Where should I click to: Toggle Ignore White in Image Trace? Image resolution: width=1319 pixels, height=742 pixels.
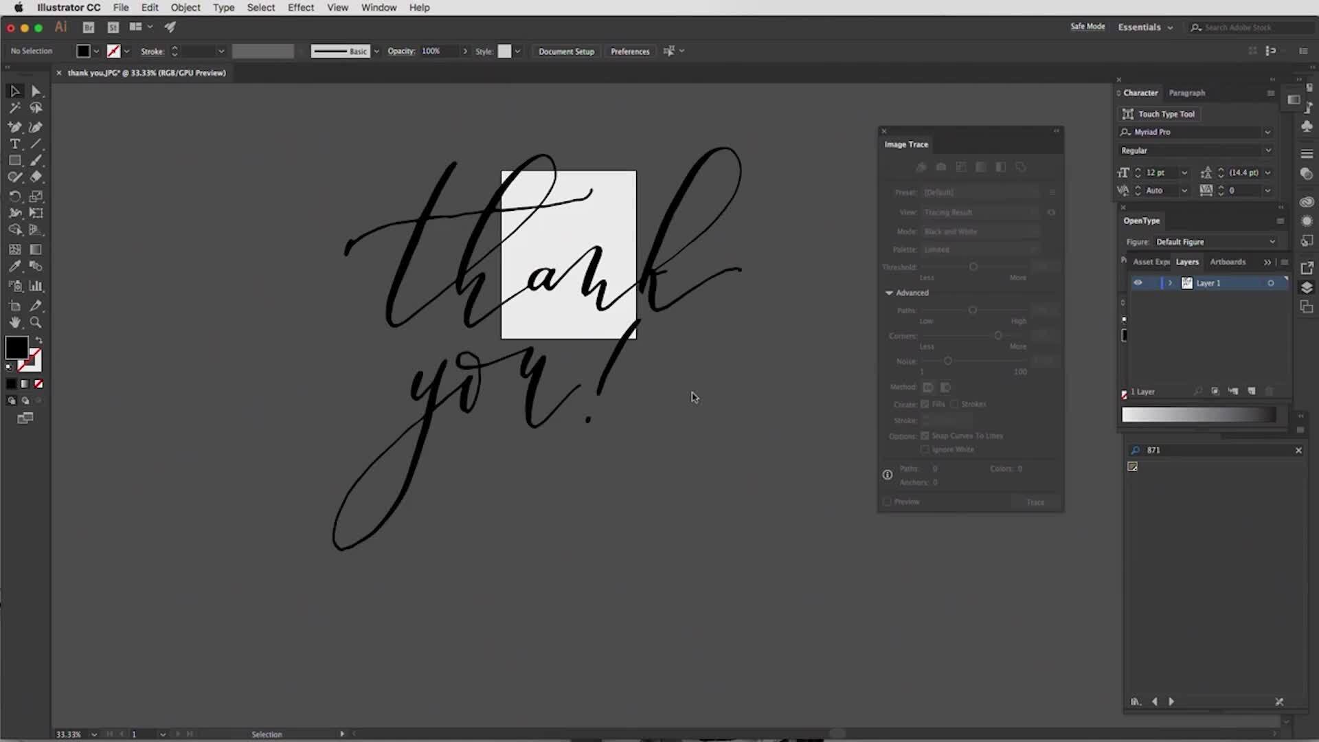[x=925, y=449]
